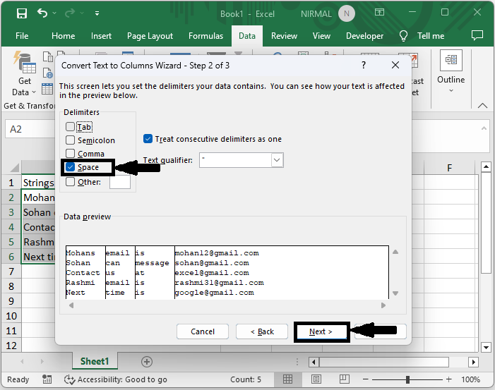Viewport: 495px width, 390px height.
Task: Click the wizard Help question mark
Action: [x=364, y=65]
